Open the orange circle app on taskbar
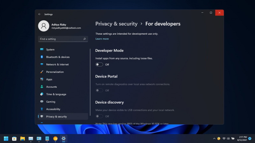255x143 pixels. point(55,139)
